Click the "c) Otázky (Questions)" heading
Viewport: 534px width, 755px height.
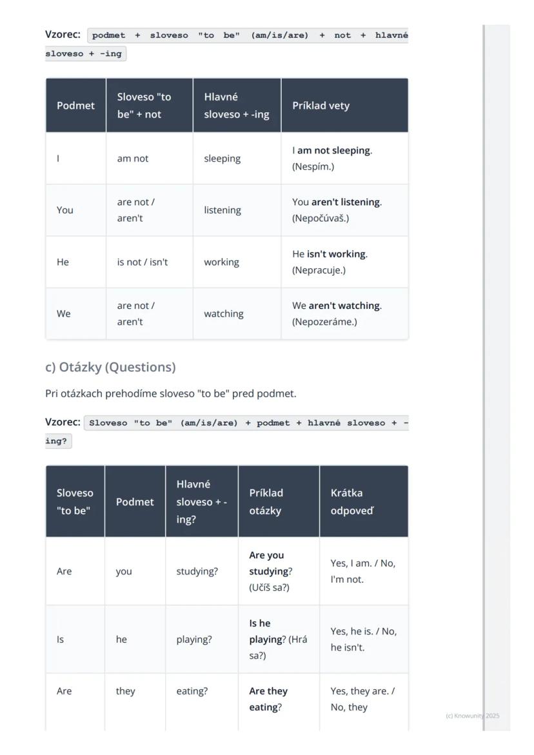(x=110, y=367)
